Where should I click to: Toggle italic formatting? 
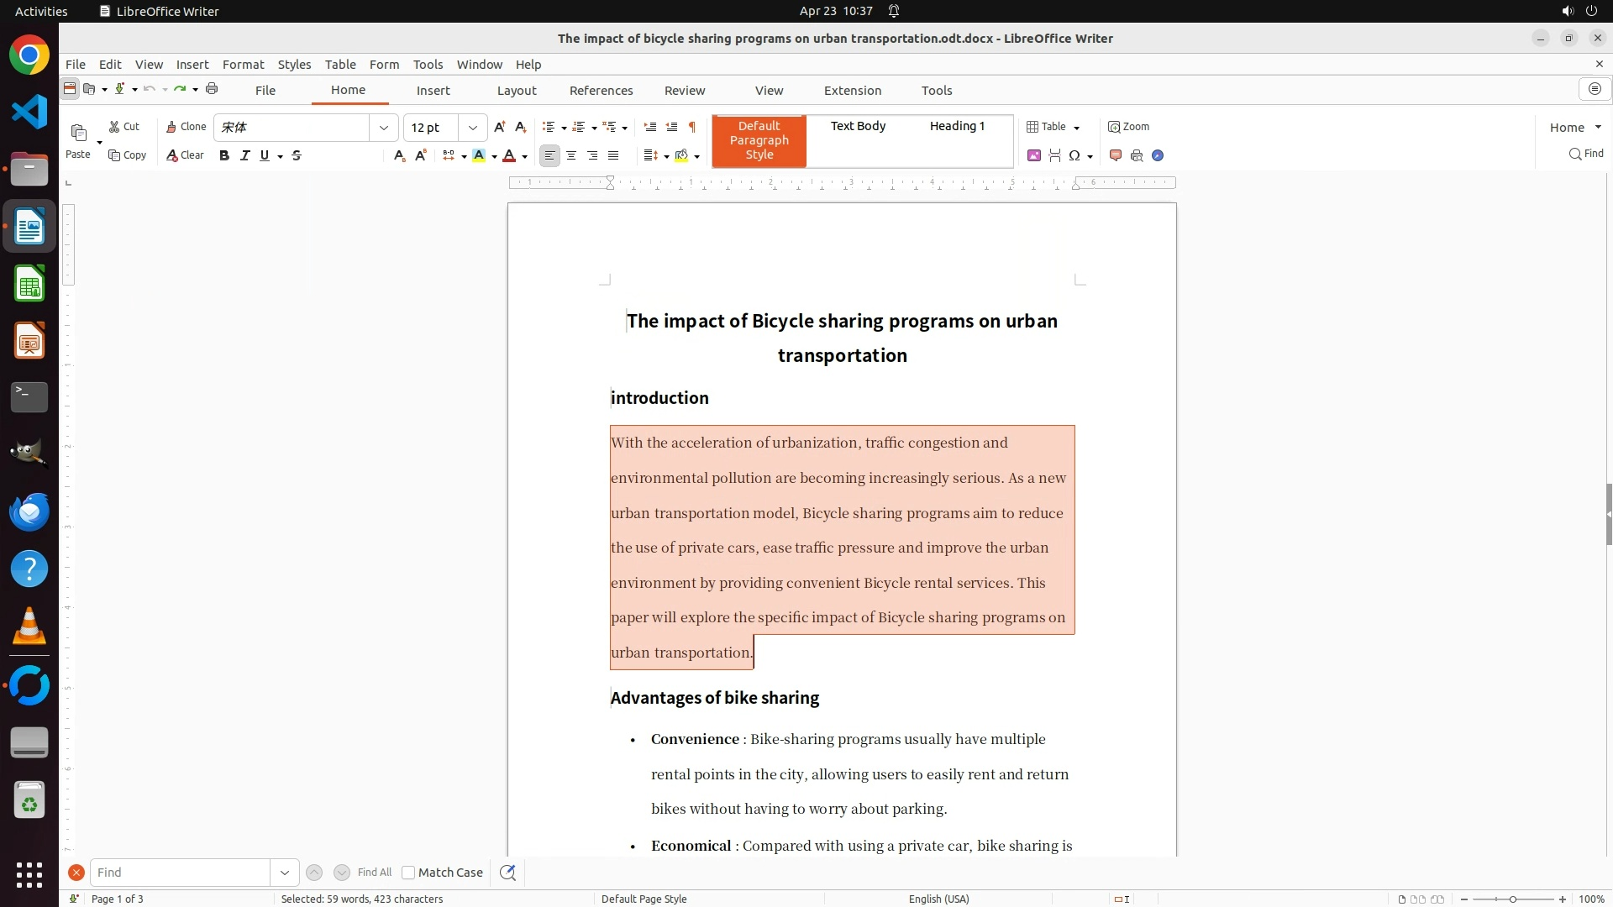click(x=245, y=155)
